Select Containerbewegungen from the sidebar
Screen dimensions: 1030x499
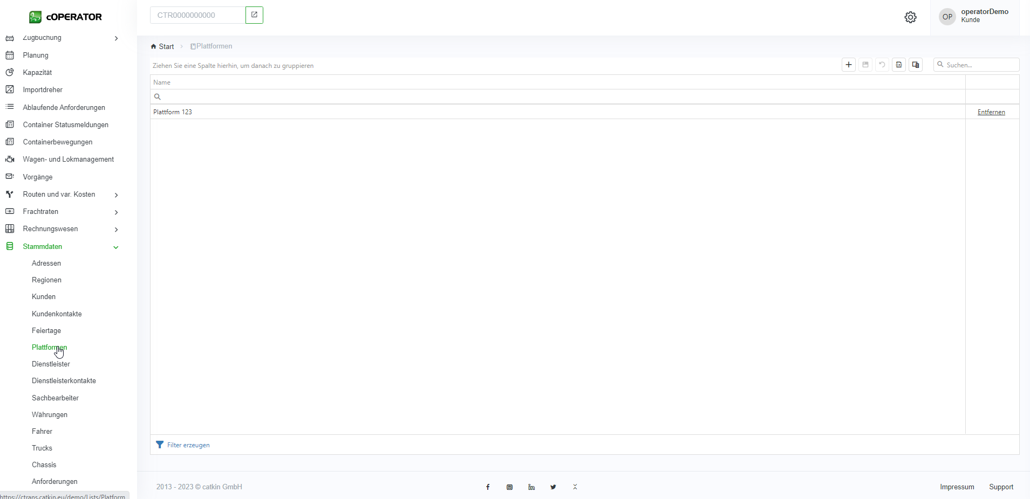[x=58, y=142]
